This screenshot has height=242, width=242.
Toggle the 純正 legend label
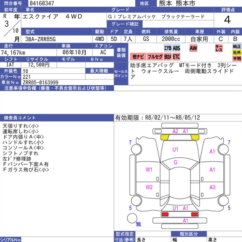click(237, 47)
